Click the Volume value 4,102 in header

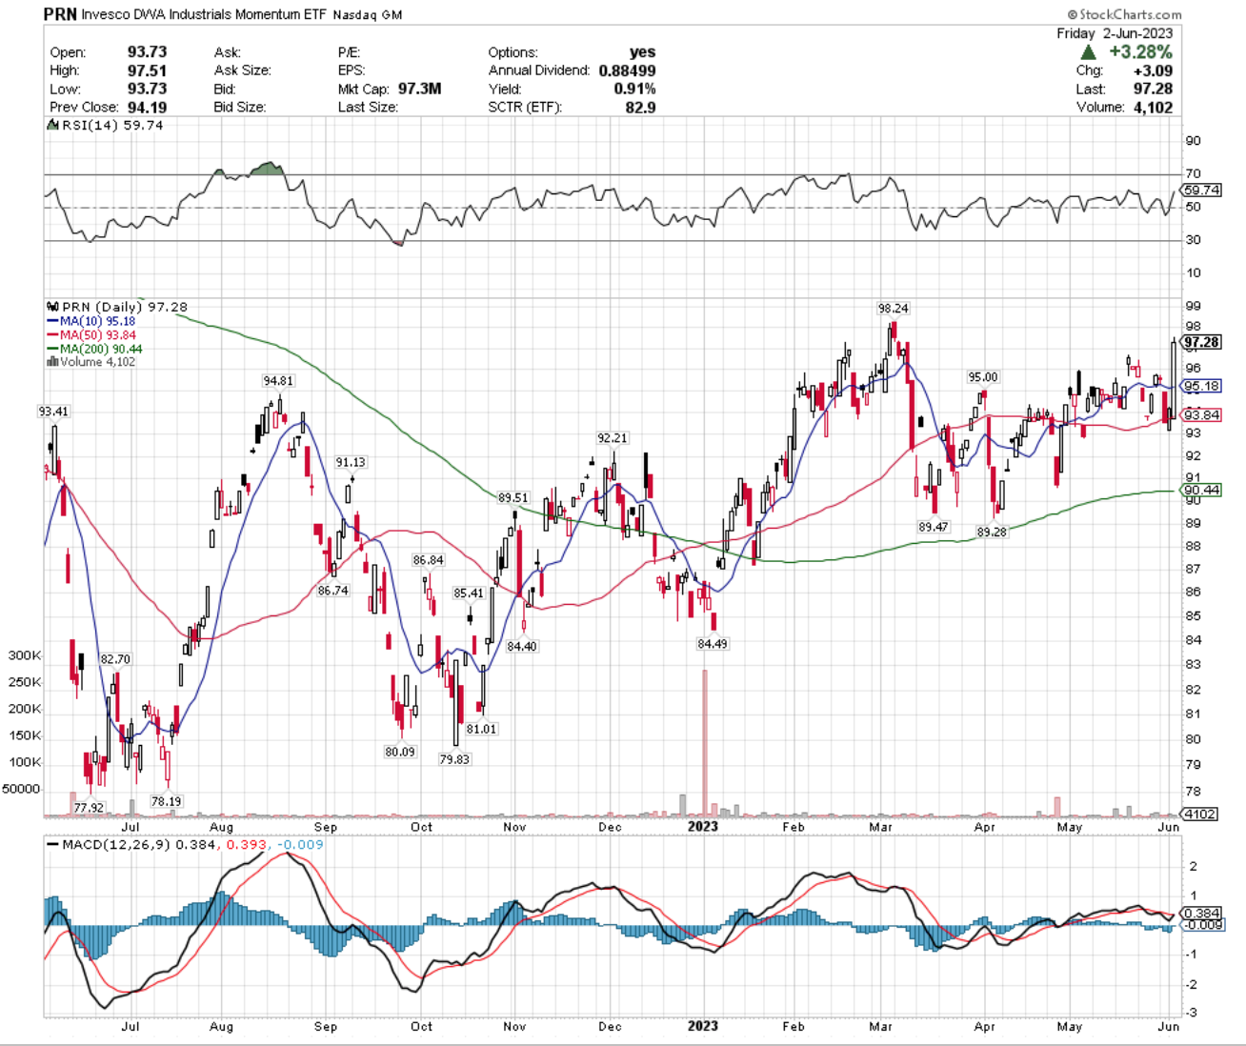click(x=1154, y=107)
